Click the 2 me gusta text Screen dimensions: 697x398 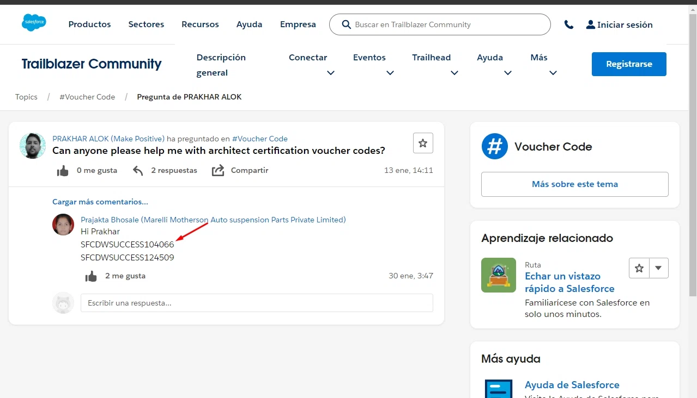(125, 276)
